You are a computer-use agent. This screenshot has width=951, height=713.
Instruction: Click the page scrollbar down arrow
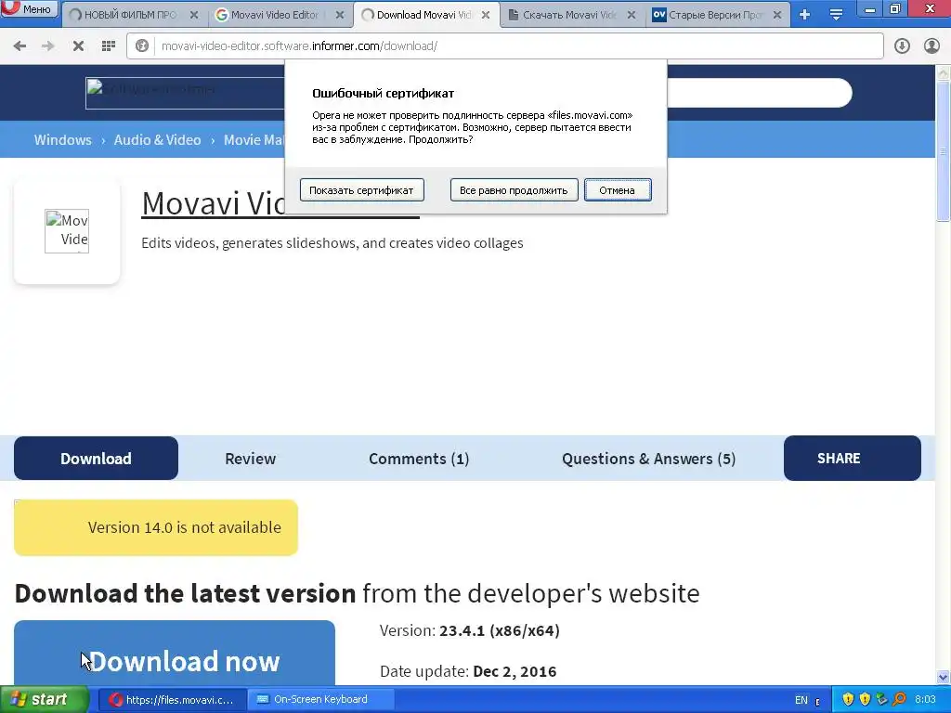(x=944, y=677)
